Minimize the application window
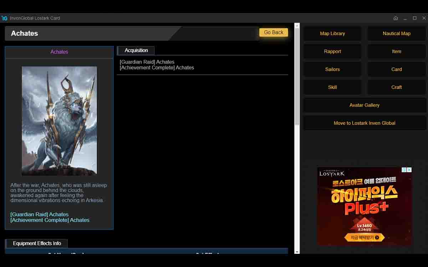 405,18
